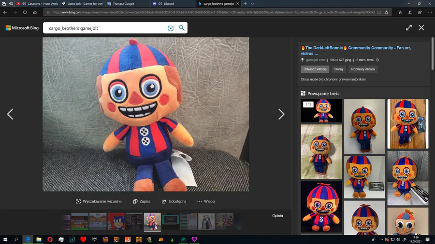Click the right panel vertical scrollbar
The width and height of the screenshot is (435, 244).
[x=432, y=54]
